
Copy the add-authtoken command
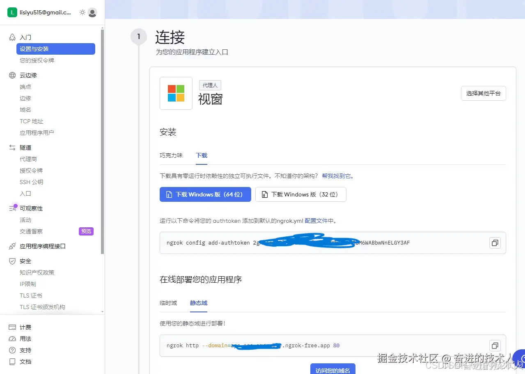click(x=495, y=243)
